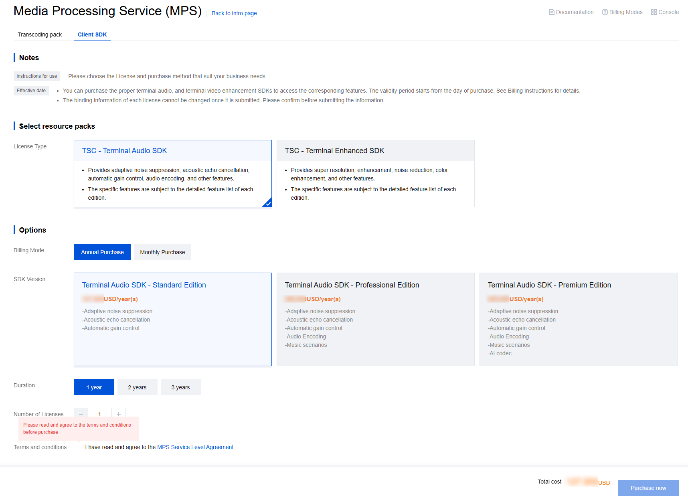Click the number of licenses input field
The height and width of the screenshot is (498, 688).
coord(100,414)
